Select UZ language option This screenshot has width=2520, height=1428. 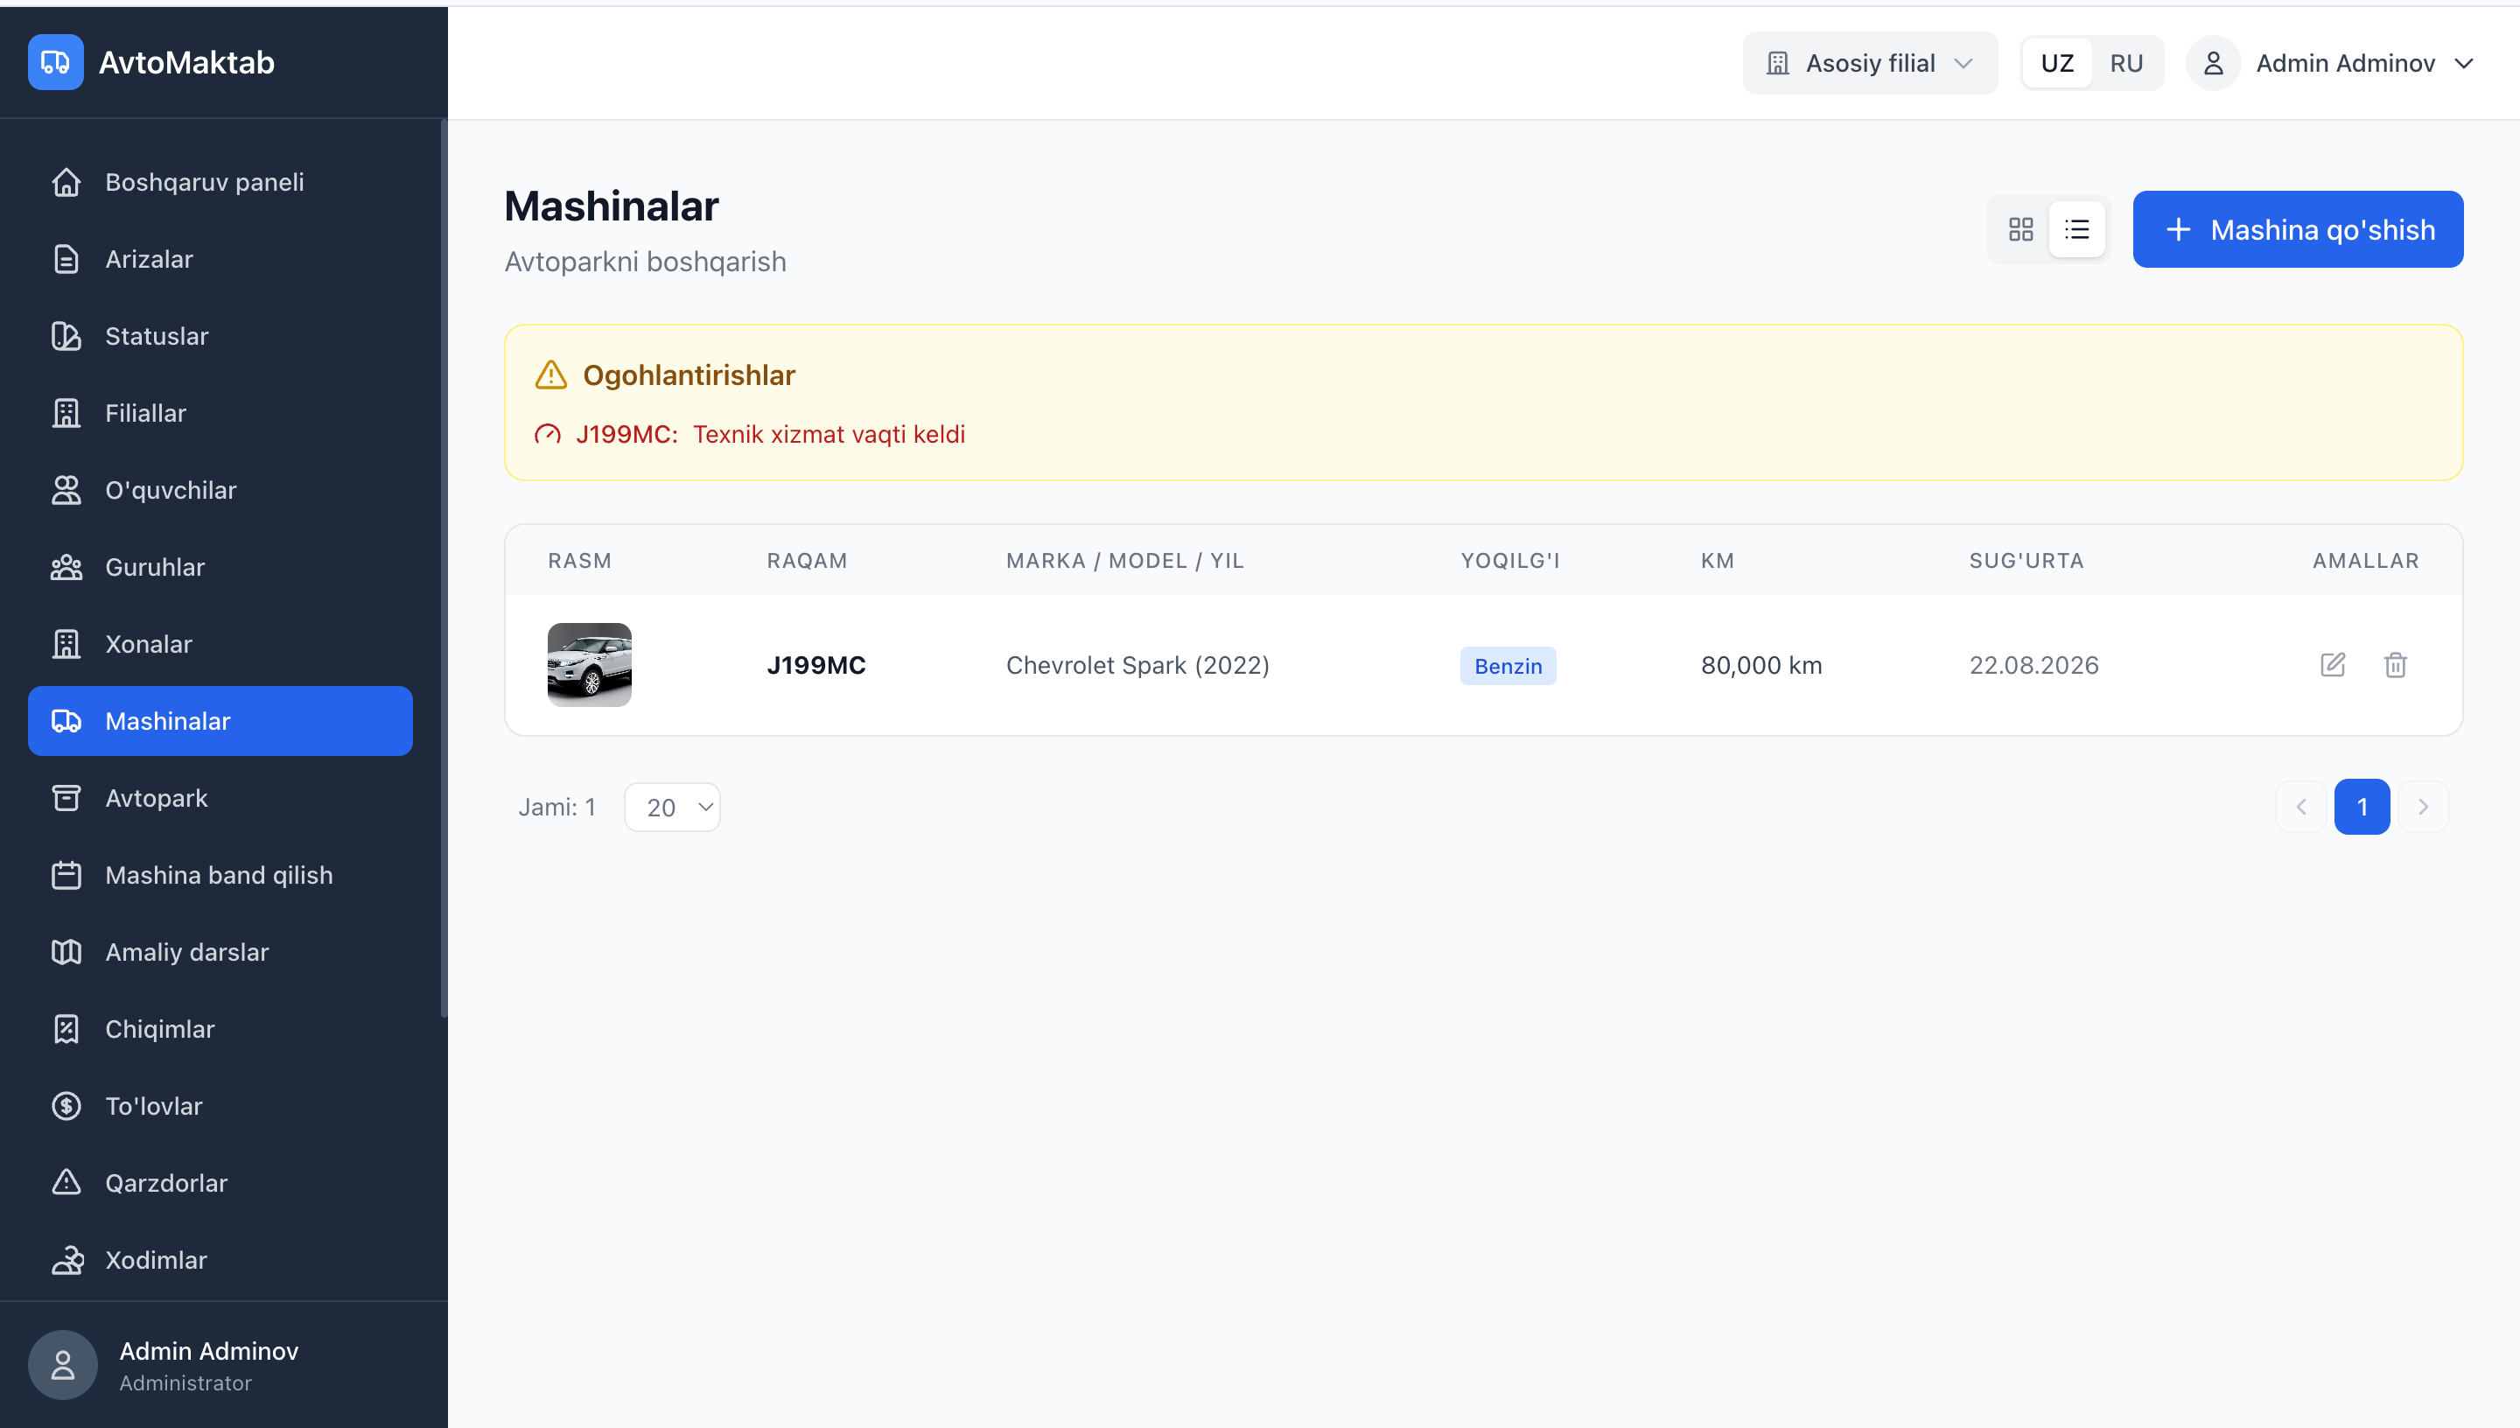click(2057, 64)
